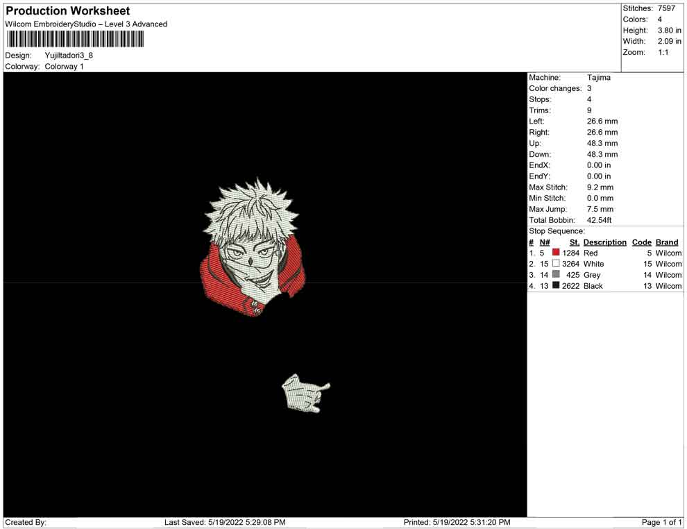Click the 'Stop Sequence:' heading
Image resolution: width=687 pixels, height=529 pixels.
[x=557, y=231]
